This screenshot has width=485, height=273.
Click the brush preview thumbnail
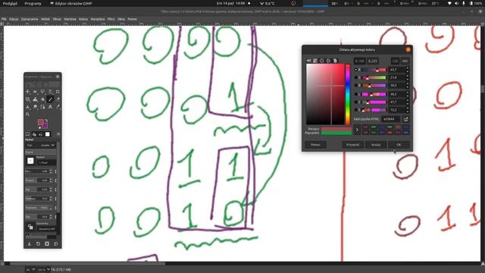(x=30, y=161)
